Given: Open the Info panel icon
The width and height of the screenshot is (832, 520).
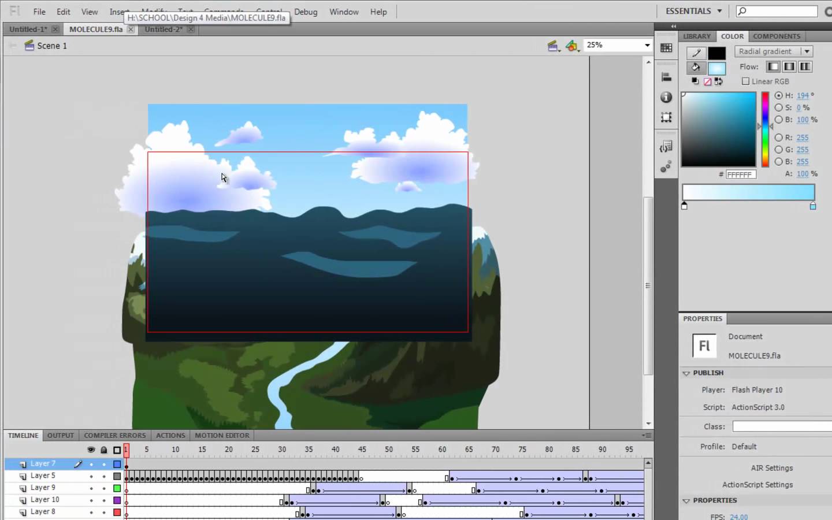Looking at the screenshot, I should pos(666,97).
